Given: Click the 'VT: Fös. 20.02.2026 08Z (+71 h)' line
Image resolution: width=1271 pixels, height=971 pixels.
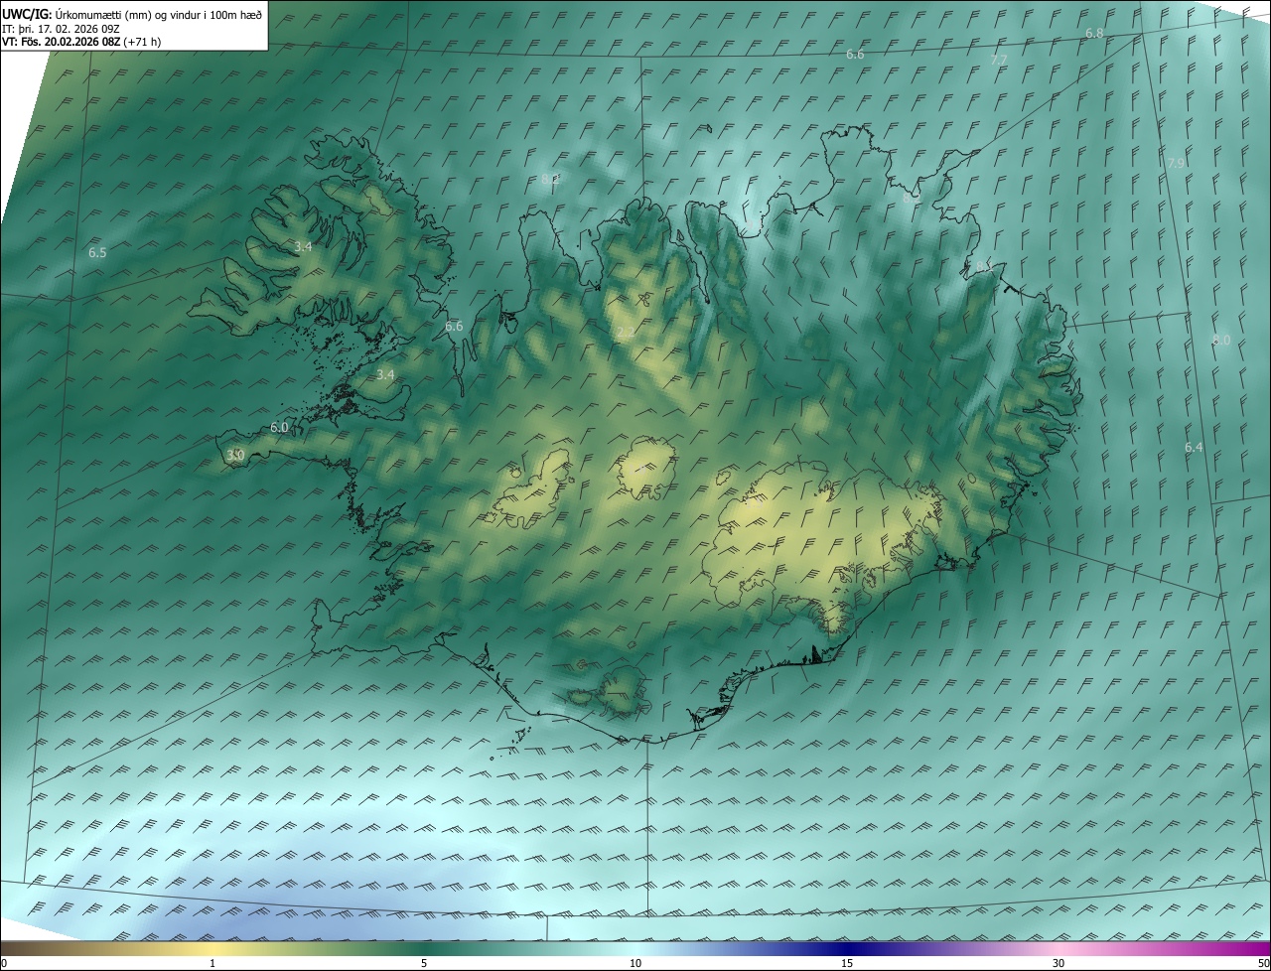Looking at the screenshot, I should tap(81, 43).
